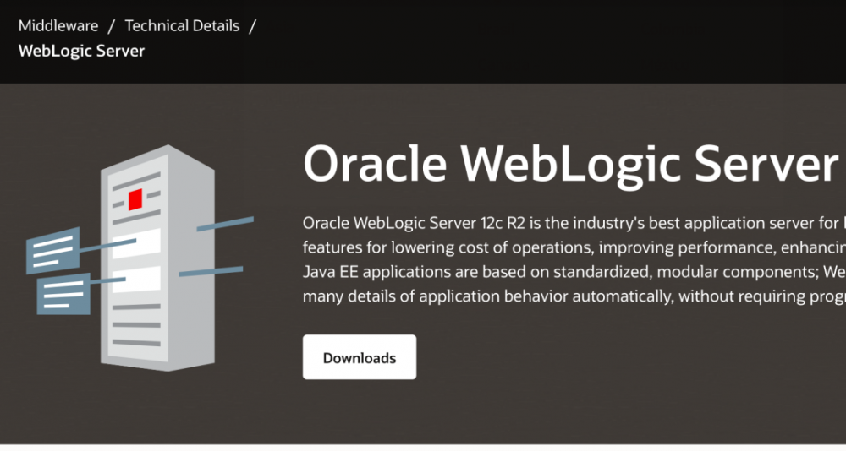The width and height of the screenshot is (846, 451).
Task: Click the slash after Technical Details
Action: point(252,25)
